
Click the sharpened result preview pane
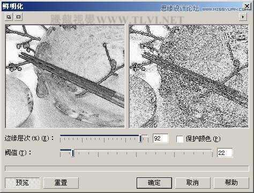(189, 76)
